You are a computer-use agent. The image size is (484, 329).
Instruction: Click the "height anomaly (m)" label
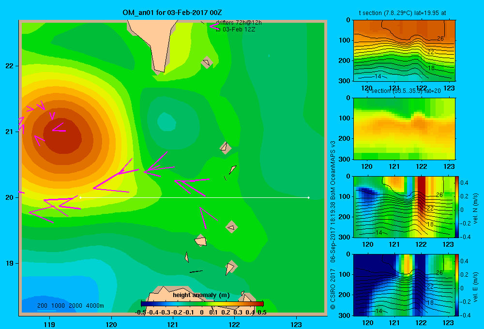click(201, 295)
